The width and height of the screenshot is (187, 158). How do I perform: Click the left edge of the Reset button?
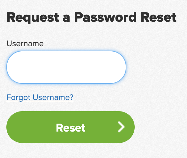10,127
